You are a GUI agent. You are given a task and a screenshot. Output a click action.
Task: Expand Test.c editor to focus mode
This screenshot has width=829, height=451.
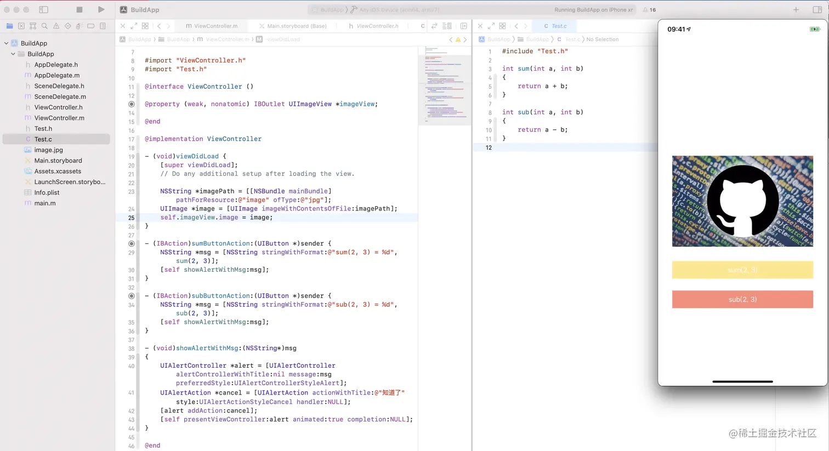point(491,26)
